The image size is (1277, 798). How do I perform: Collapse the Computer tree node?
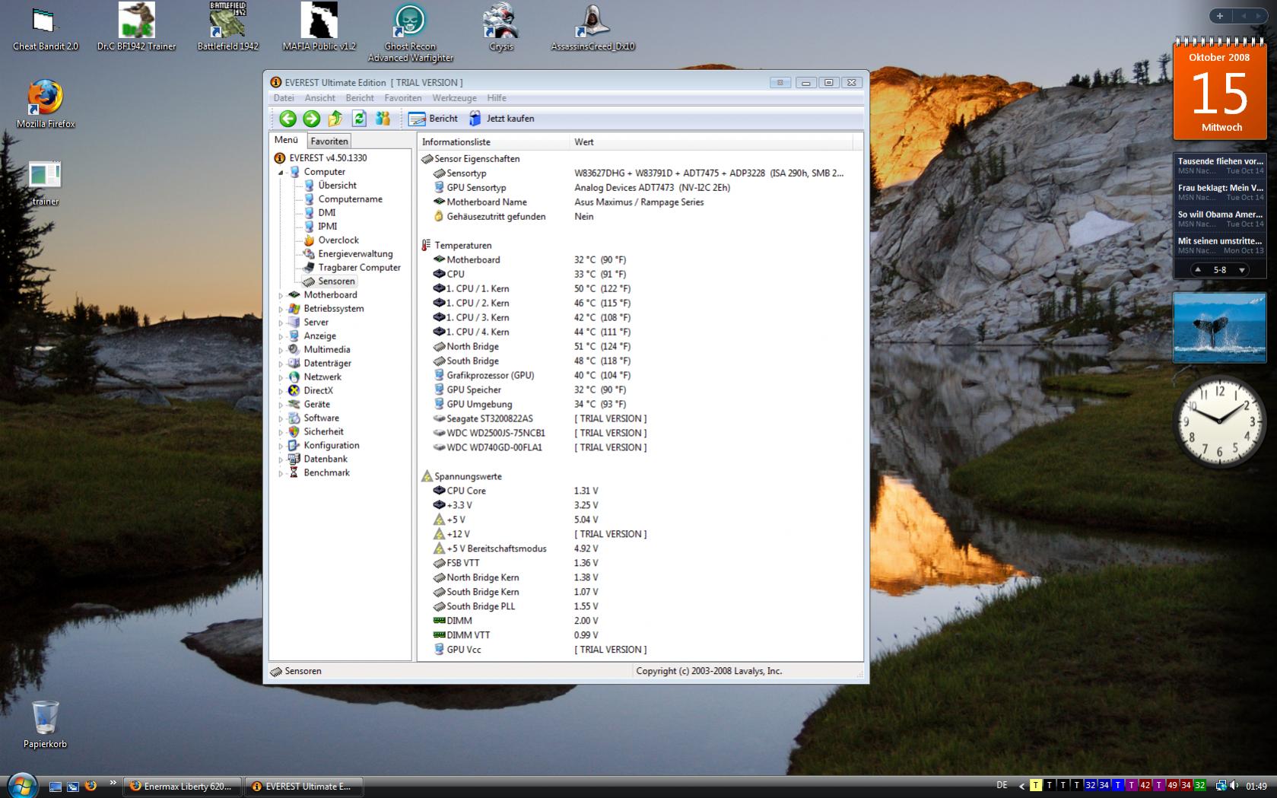tap(281, 173)
